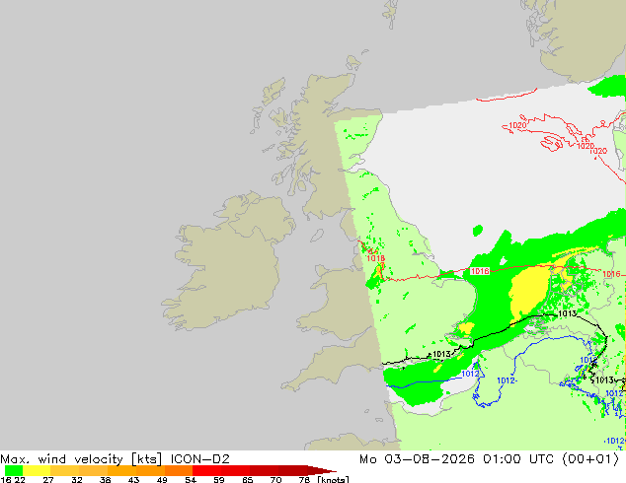Click the dark orange 49–54 knots legend swatch
This screenshot has height=483, width=626.
point(179,470)
